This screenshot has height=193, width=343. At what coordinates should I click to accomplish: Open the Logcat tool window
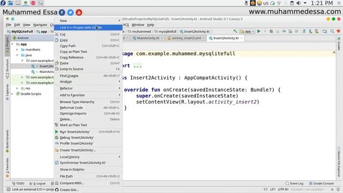click(x=38, y=183)
